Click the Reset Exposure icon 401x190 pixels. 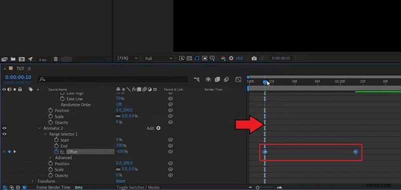[x=231, y=58]
